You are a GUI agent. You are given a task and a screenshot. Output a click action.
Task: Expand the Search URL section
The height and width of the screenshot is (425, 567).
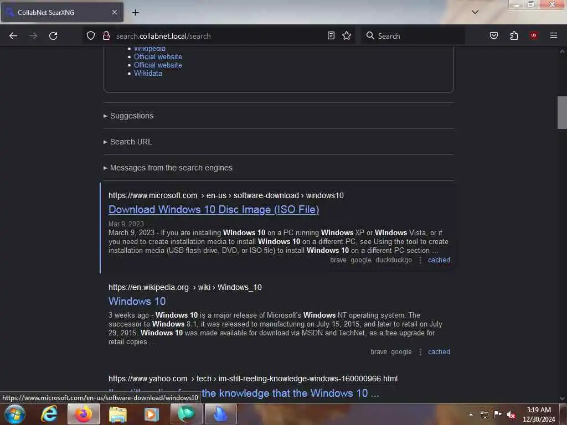(x=128, y=142)
